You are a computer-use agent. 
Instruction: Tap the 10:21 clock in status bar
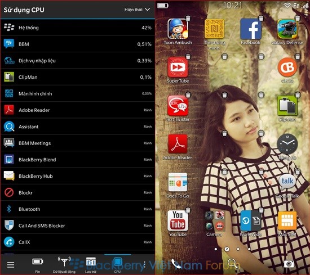(x=232, y=5)
